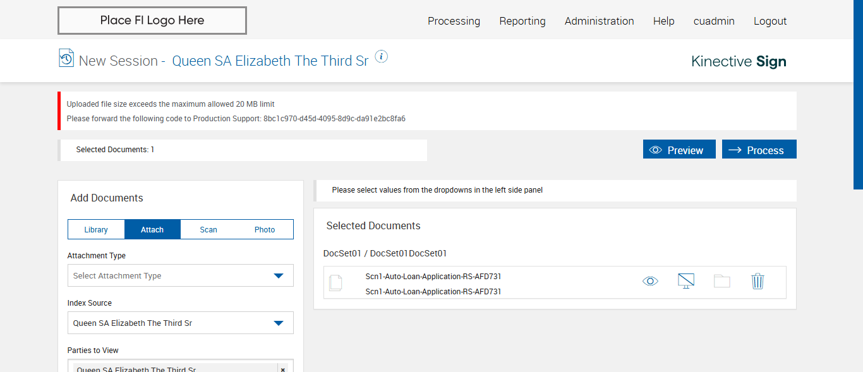View the Scn1-Auto-Loan-Application document with eye icon
863x372 pixels.
click(650, 281)
